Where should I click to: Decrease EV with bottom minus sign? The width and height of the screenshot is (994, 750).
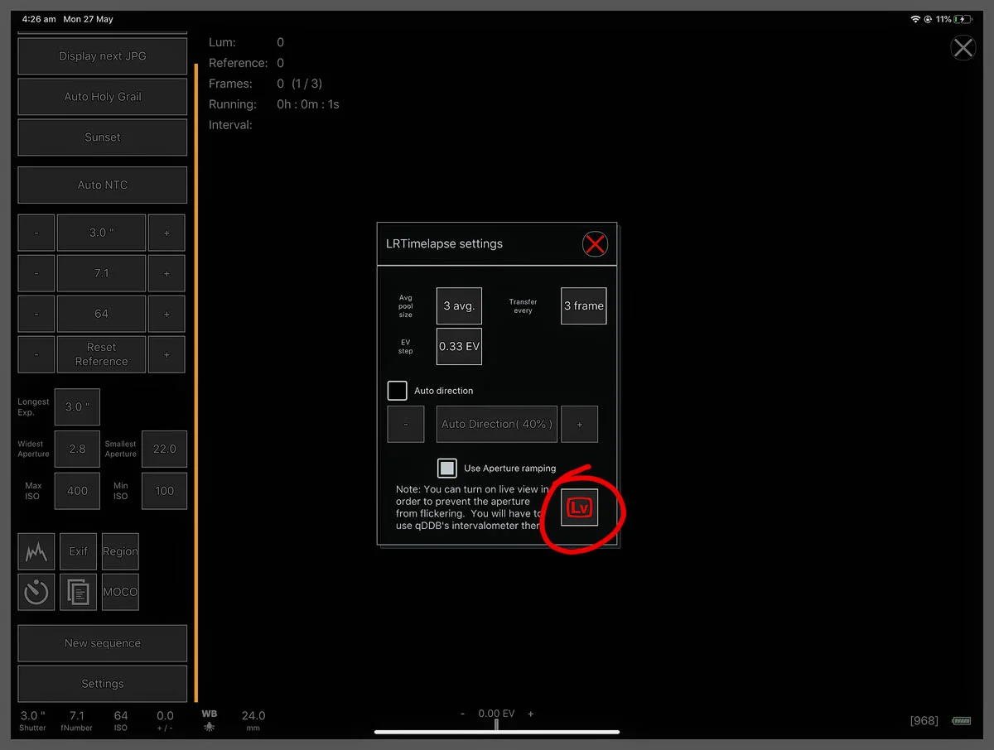(463, 714)
